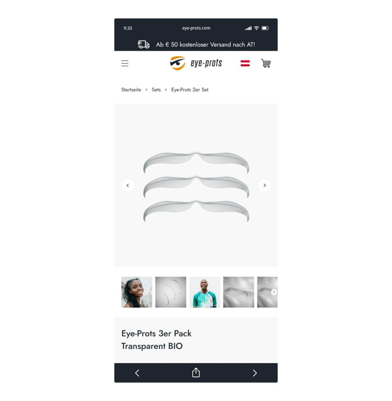Show the next product image

tap(265, 186)
